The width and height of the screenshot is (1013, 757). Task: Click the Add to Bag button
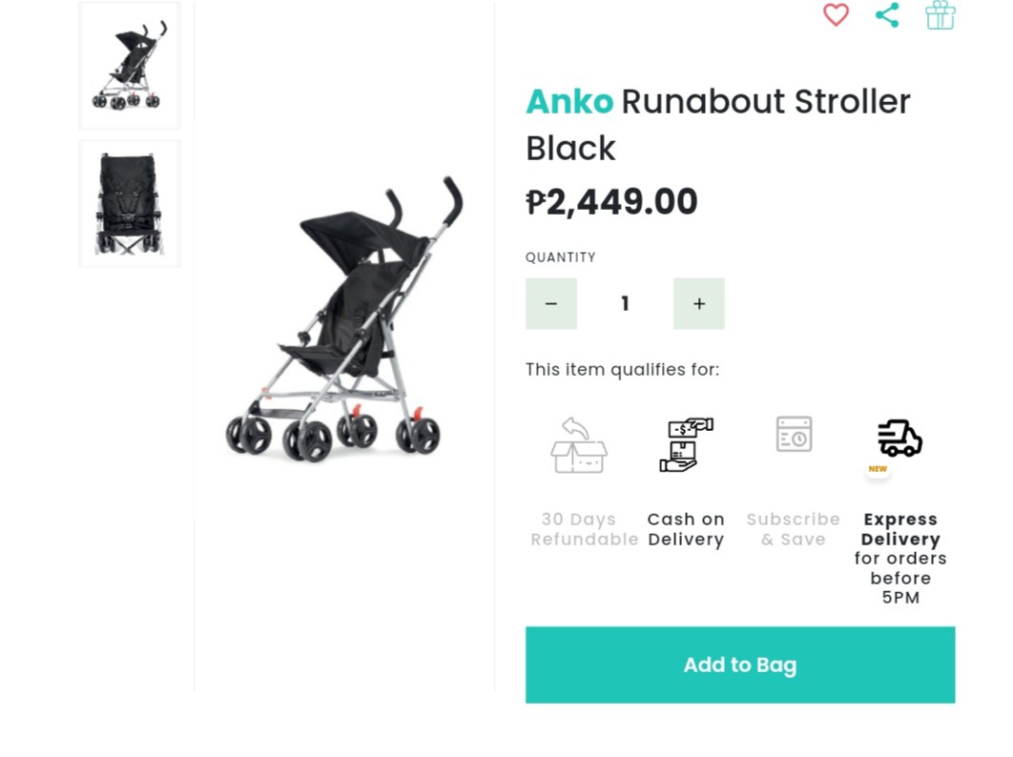pos(739,665)
